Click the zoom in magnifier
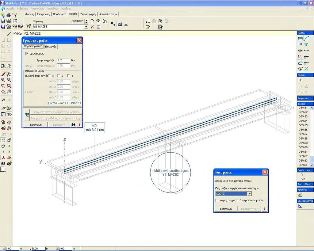314x251 pixels. tap(3, 80)
